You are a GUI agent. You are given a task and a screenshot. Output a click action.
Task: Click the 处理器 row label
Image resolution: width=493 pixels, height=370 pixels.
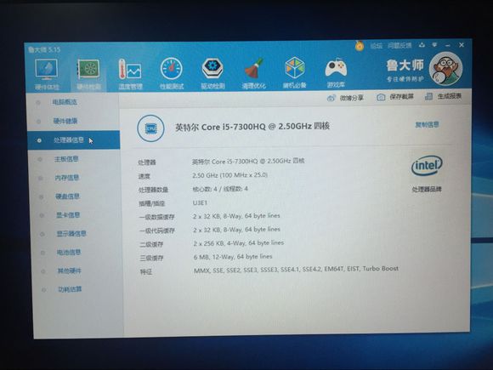(147, 162)
